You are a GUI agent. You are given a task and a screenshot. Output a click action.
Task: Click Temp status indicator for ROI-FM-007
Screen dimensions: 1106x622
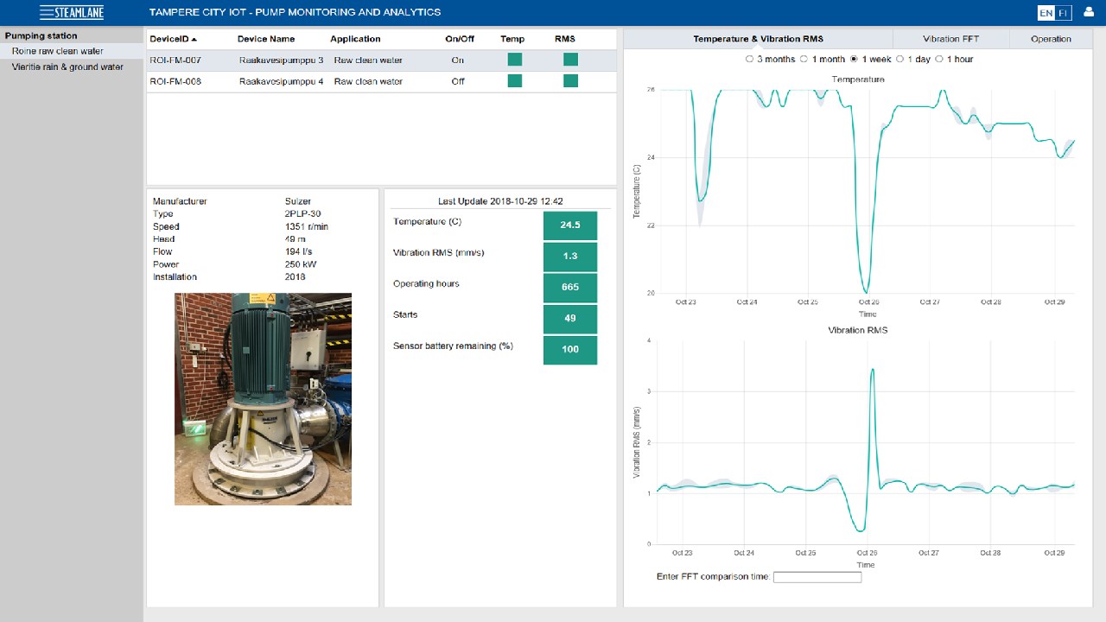tap(514, 60)
